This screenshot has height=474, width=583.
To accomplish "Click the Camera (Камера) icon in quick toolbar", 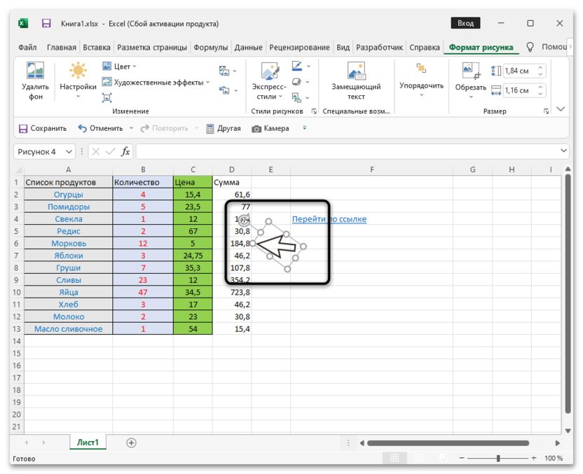I will point(257,129).
